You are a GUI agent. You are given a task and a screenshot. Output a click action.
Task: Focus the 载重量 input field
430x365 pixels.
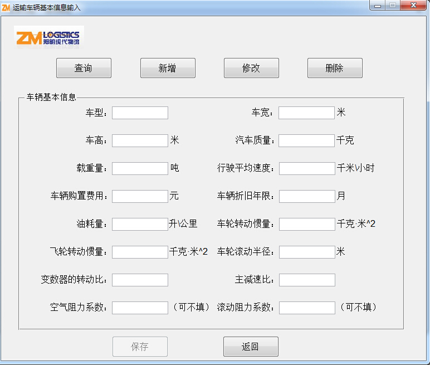(x=140, y=168)
